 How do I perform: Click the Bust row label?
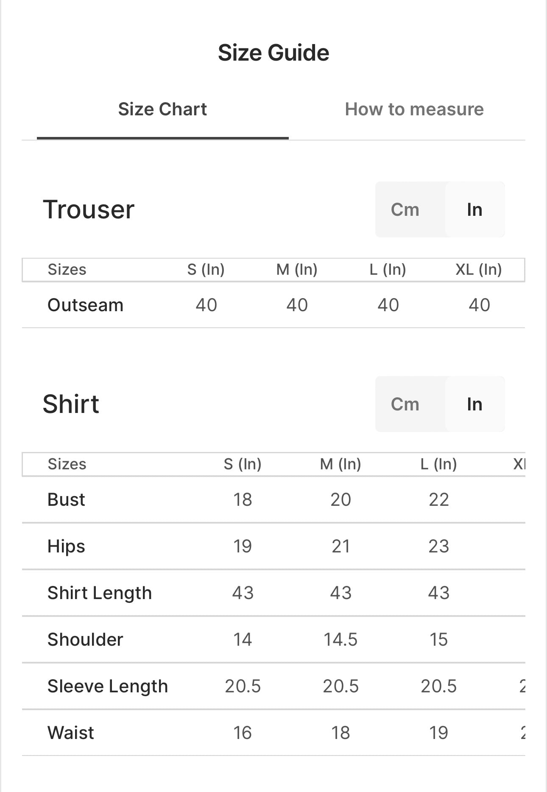[66, 499]
